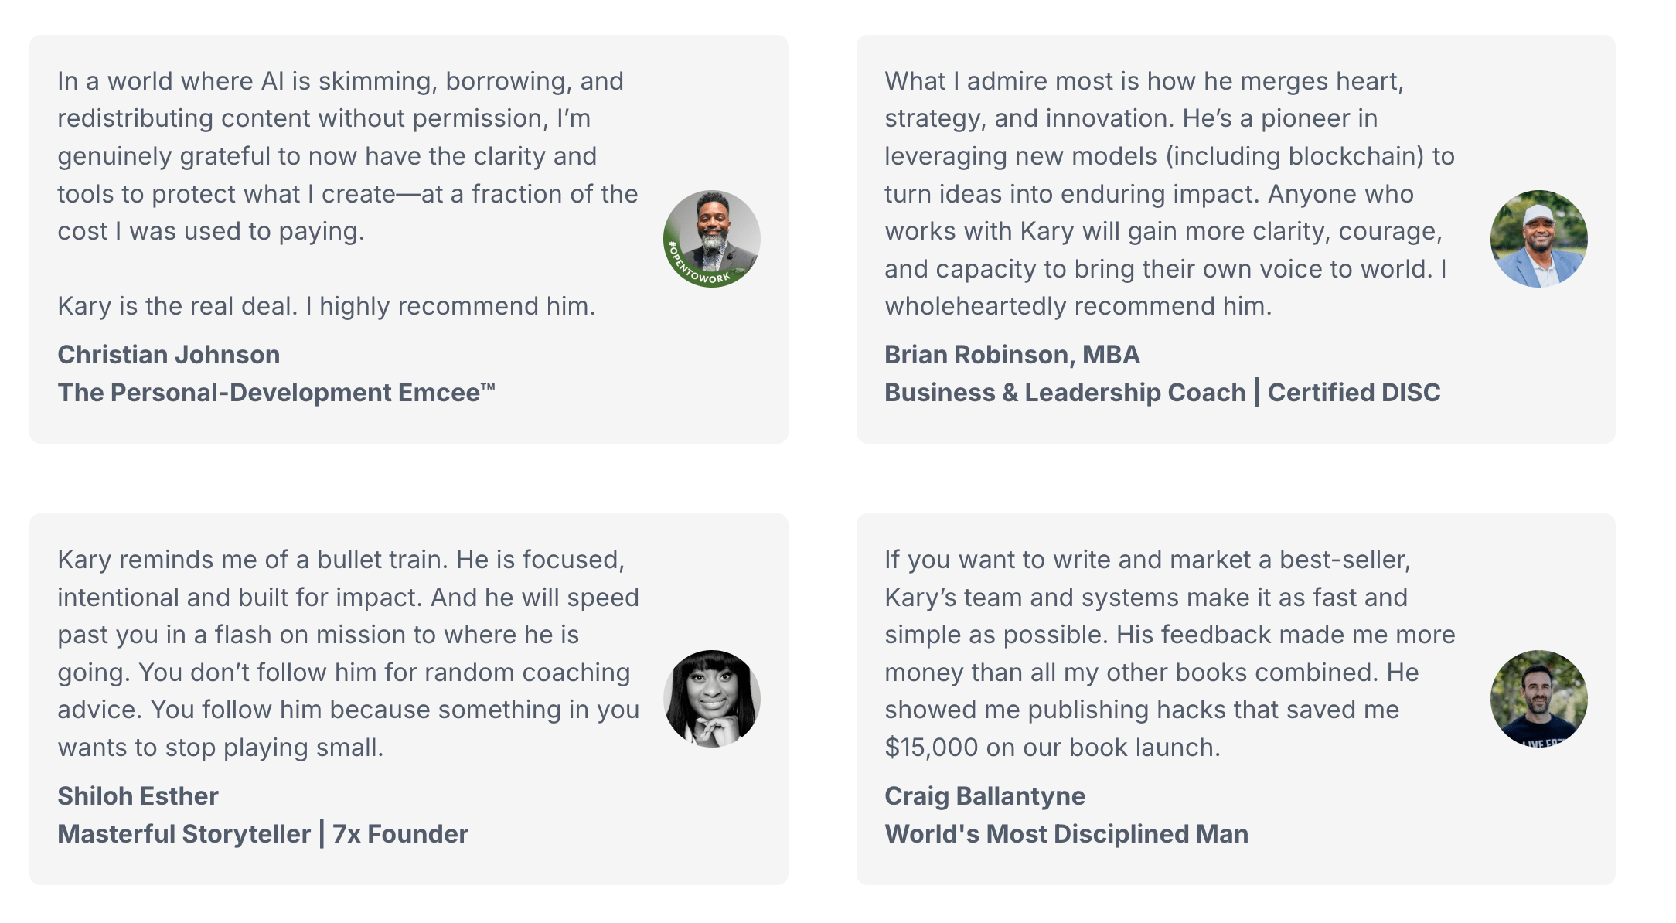Click "World's Most Disciplined Man" title
The height and width of the screenshot is (923, 1676).
(x=1066, y=834)
